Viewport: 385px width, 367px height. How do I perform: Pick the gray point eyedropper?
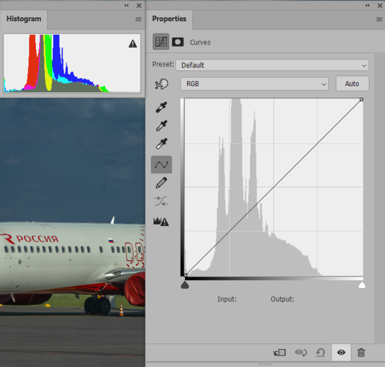pos(161,126)
